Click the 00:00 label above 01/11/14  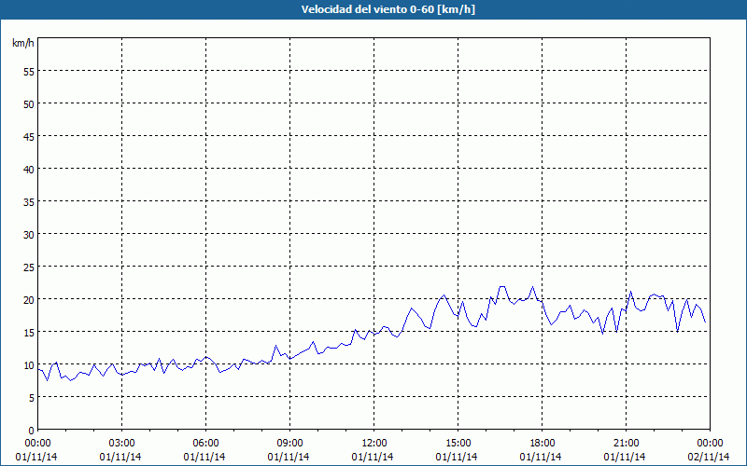pos(37,444)
